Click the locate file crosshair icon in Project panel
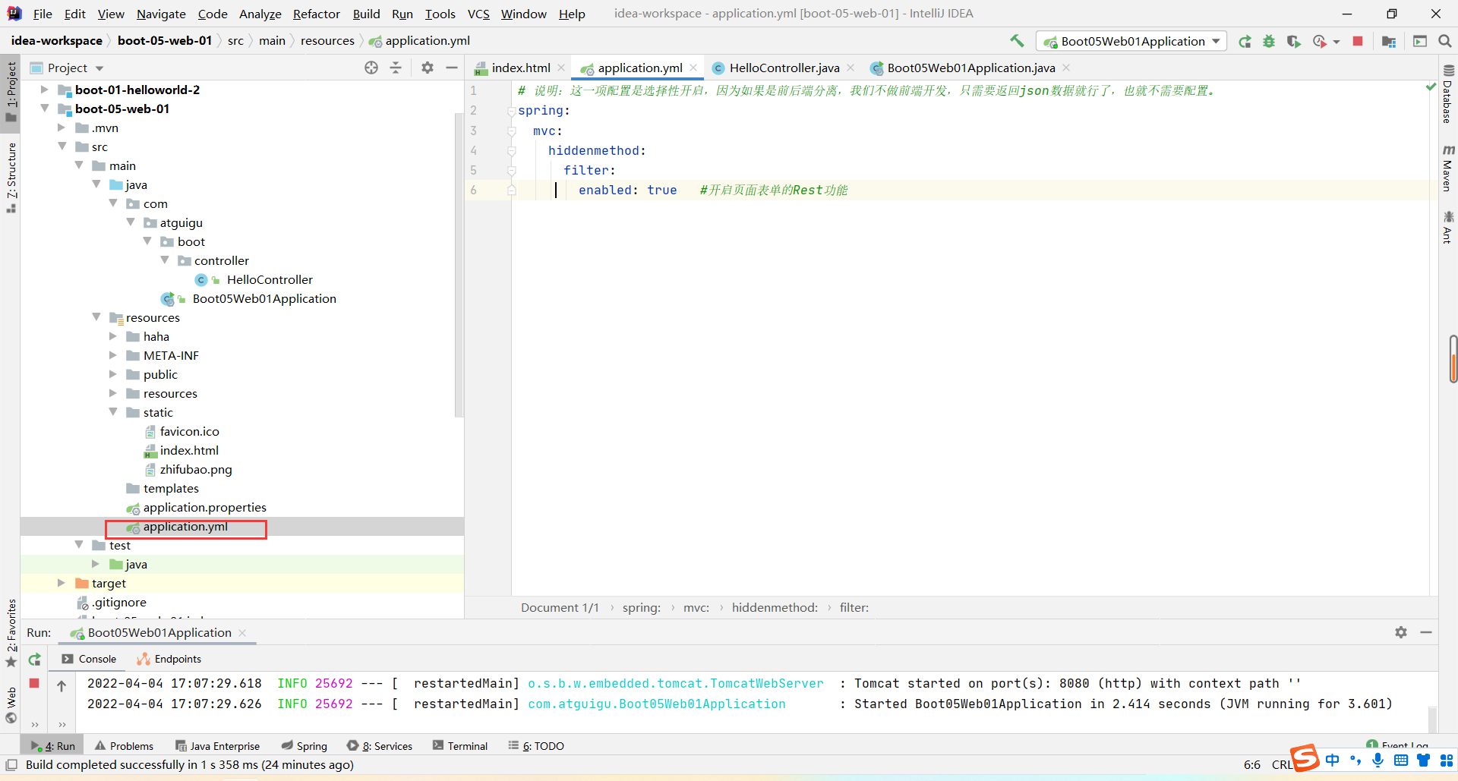Viewport: 1458px width, 781px height. point(371,68)
